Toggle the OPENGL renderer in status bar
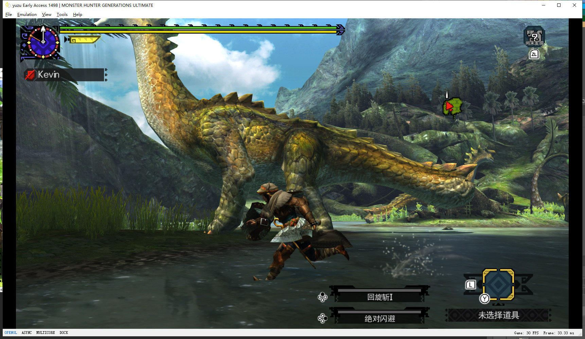 click(11, 333)
